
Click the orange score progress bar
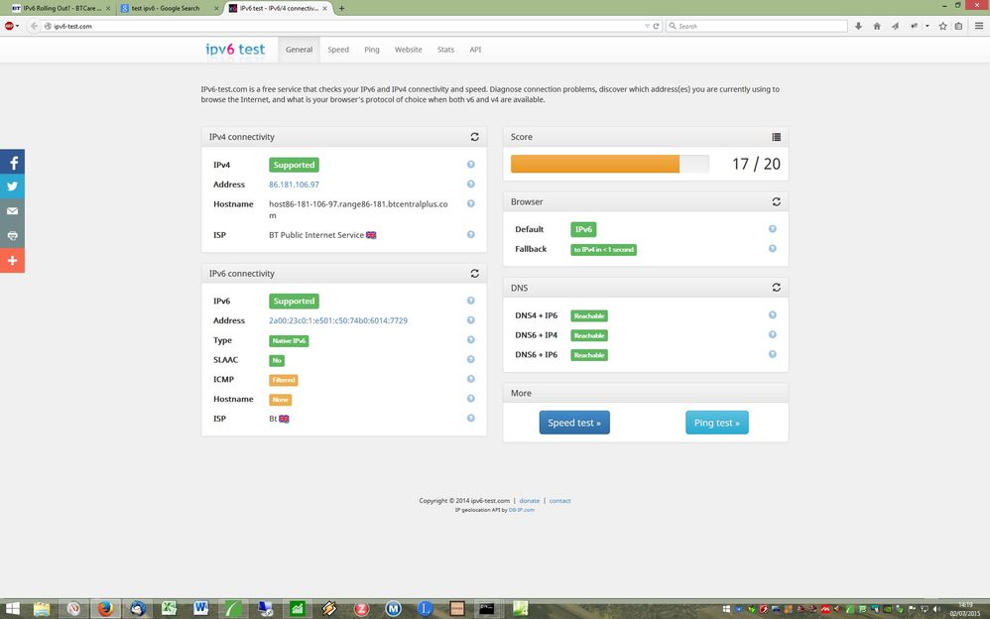point(595,164)
